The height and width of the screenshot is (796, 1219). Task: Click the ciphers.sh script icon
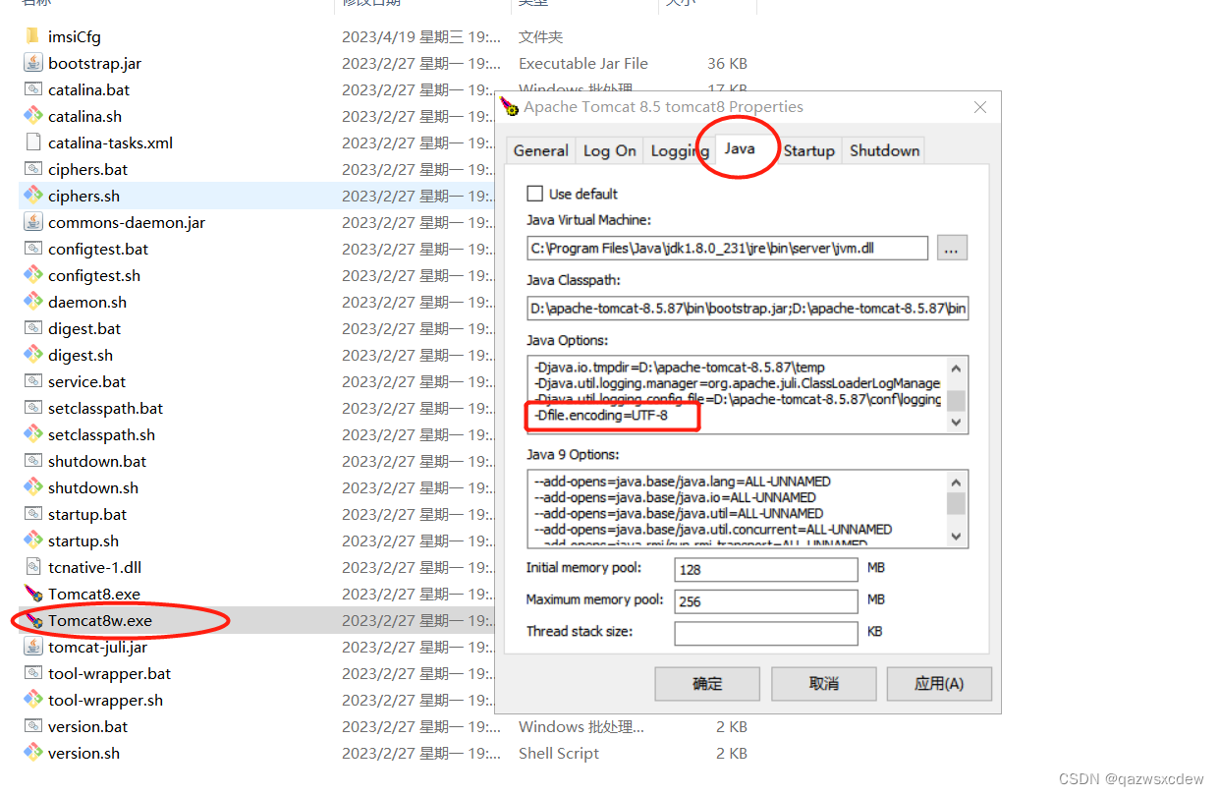33,196
